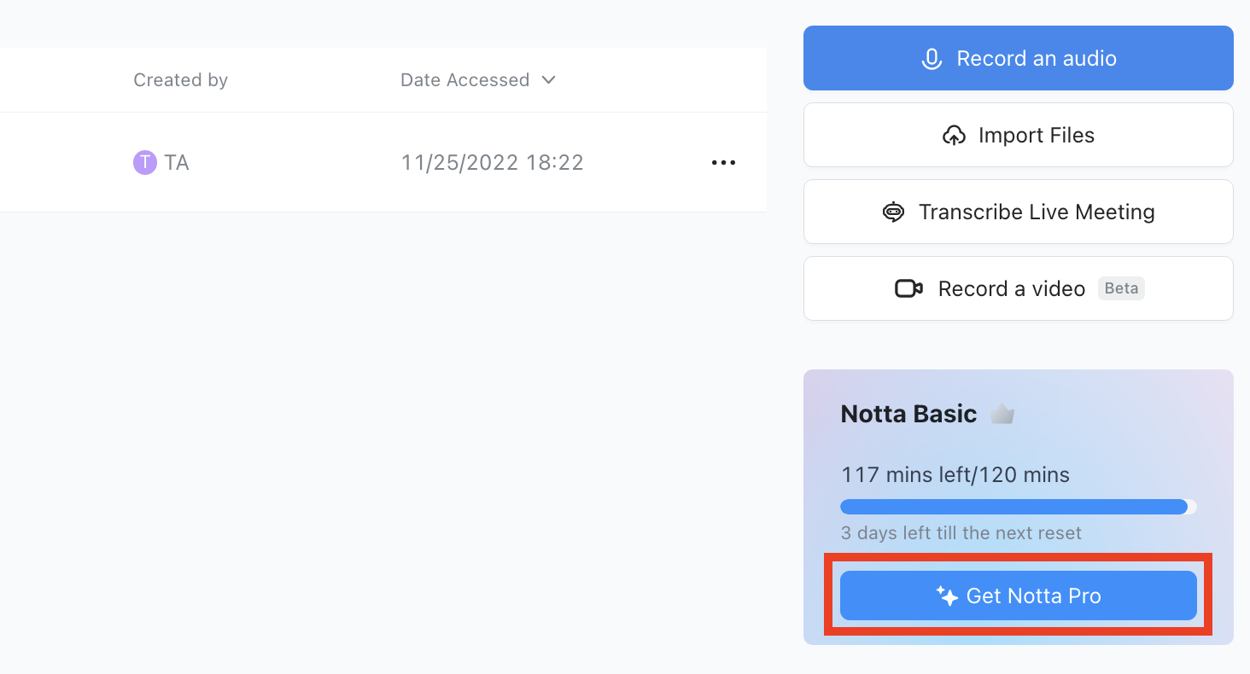Click the Record an audio button
This screenshot has width=1250, height=674.
[x=1018, y=58]
